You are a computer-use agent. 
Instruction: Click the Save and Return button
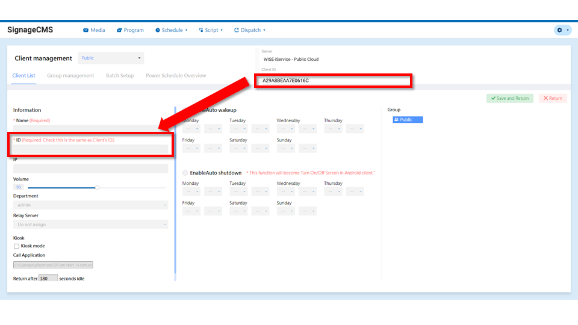coord(509,98)
